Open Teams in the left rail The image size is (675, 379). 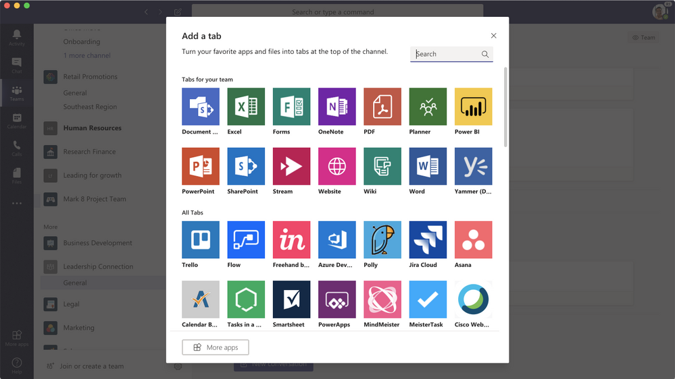17,93
